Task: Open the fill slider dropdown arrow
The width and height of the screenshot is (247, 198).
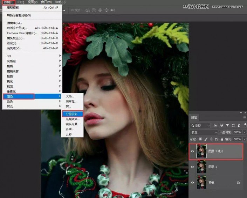Action: (244, 139)
